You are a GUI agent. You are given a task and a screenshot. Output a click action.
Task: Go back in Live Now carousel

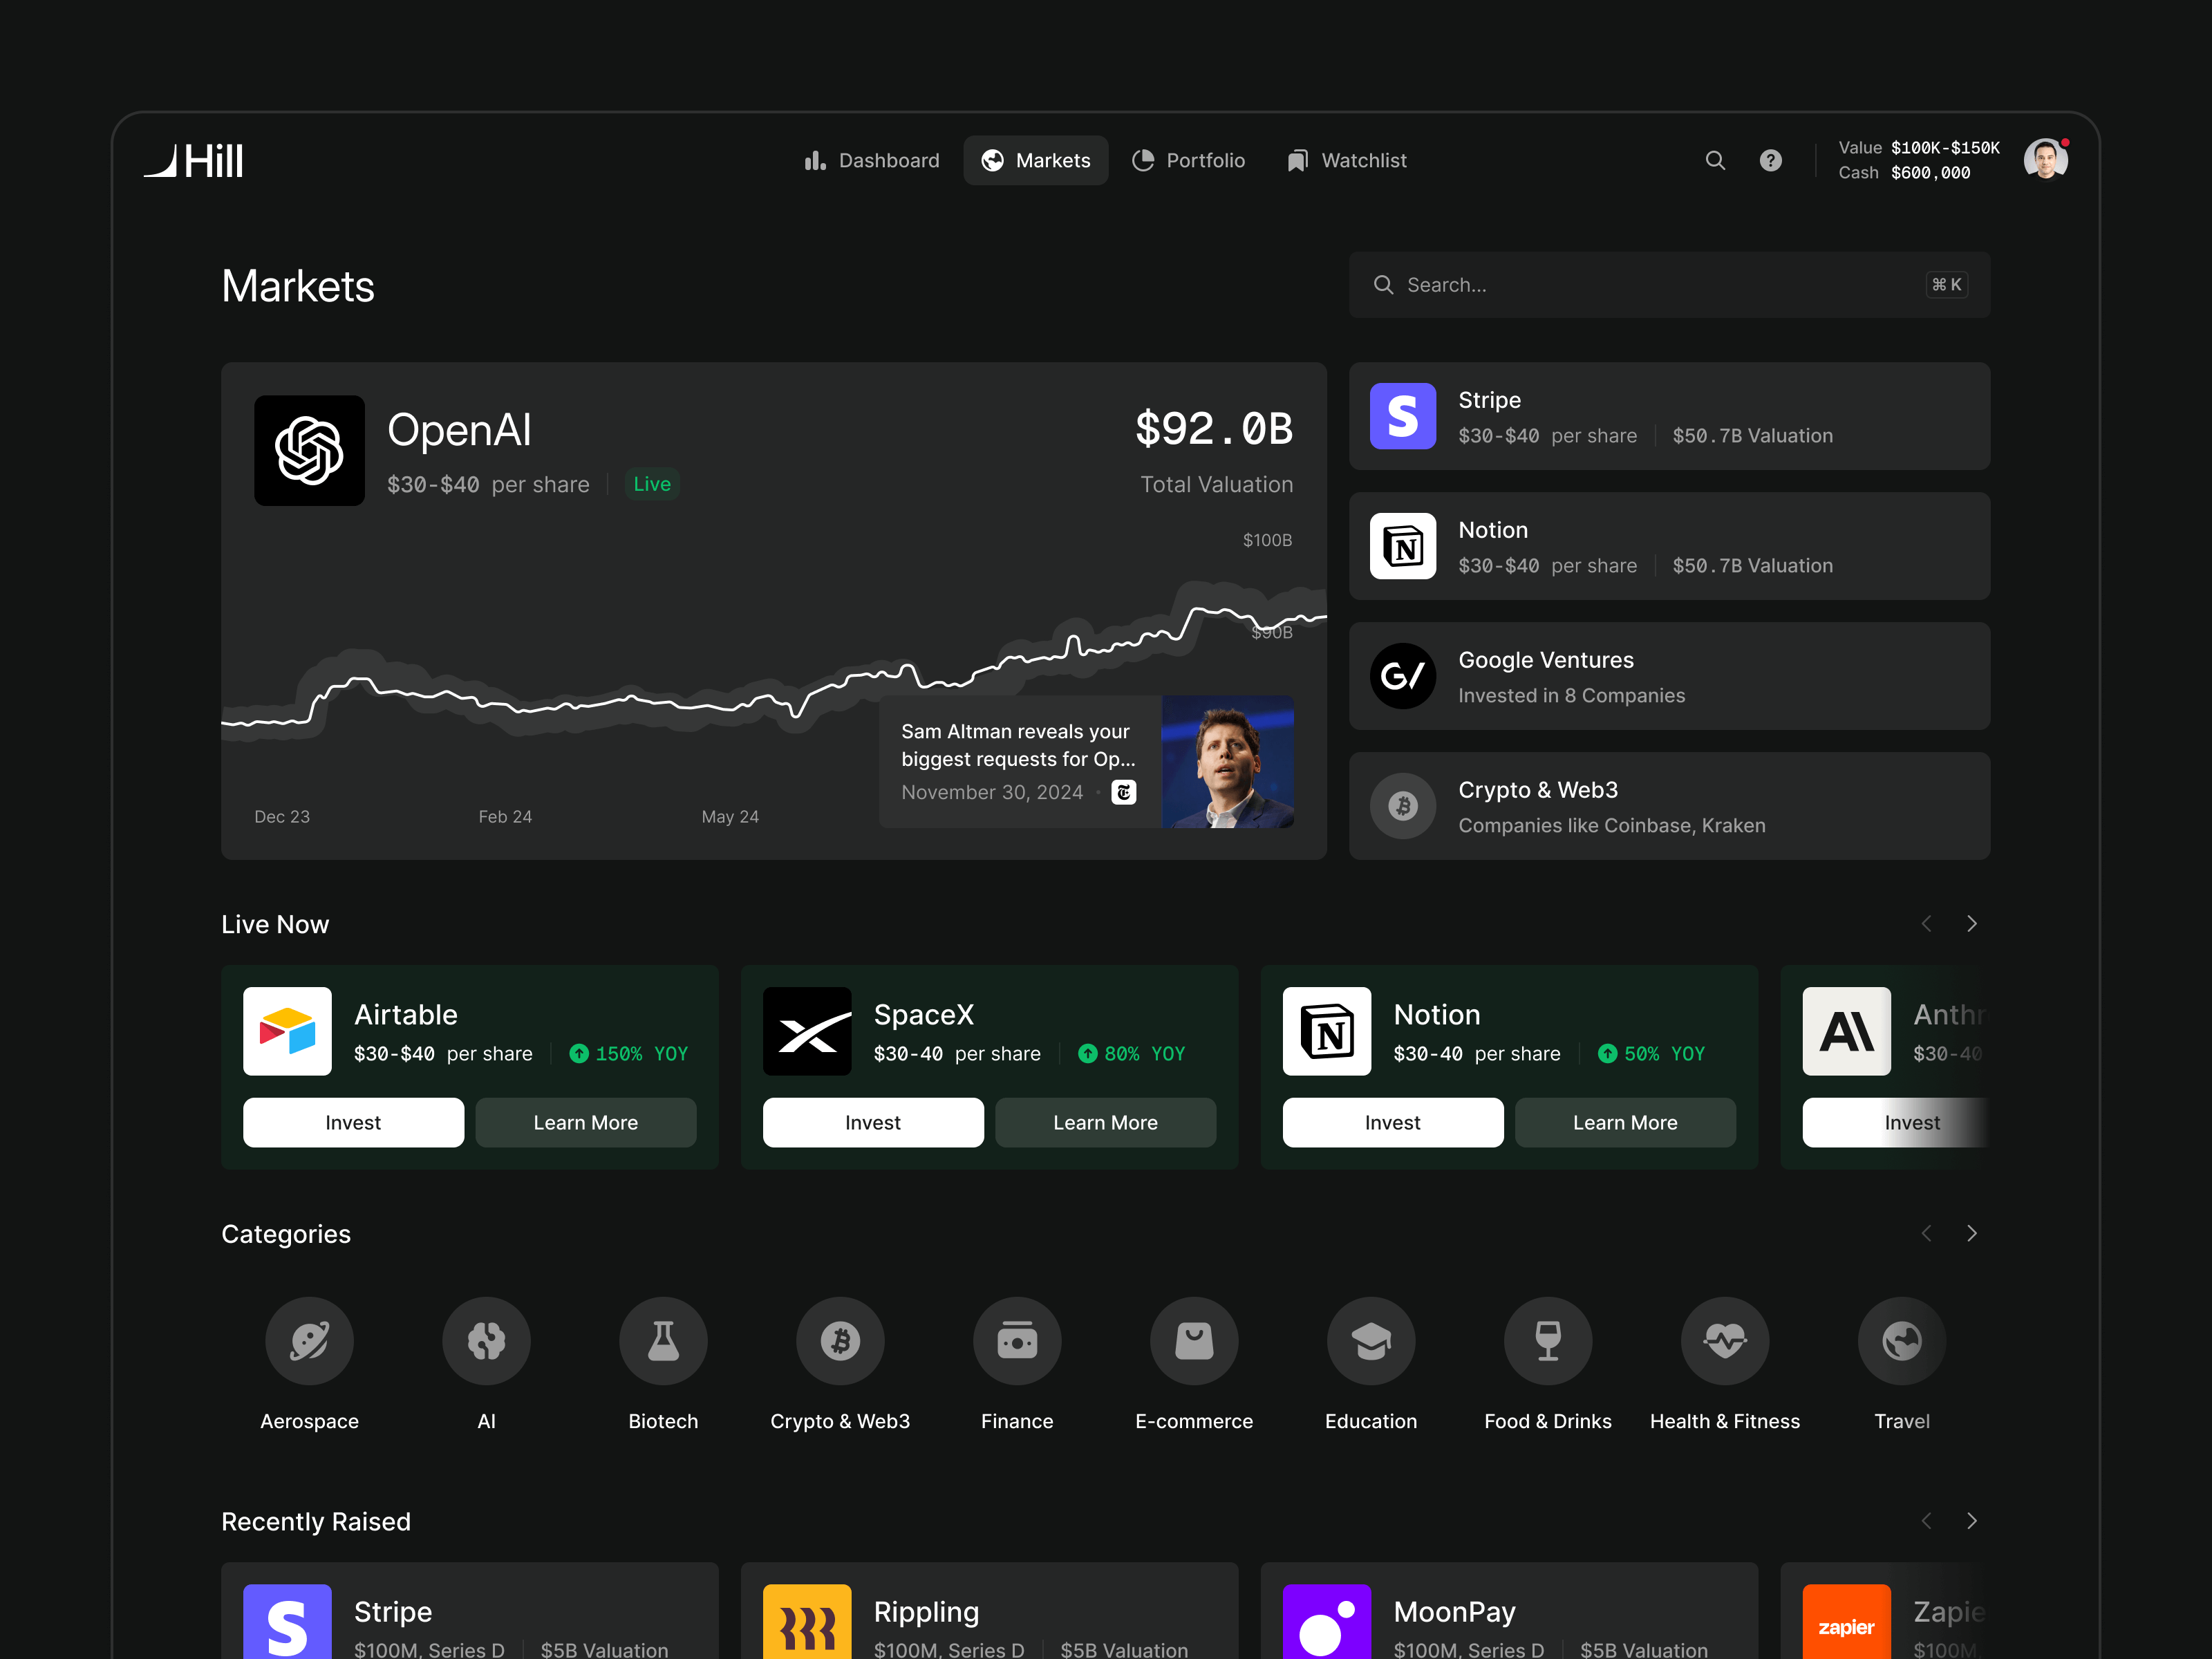tap(1926, 924)
